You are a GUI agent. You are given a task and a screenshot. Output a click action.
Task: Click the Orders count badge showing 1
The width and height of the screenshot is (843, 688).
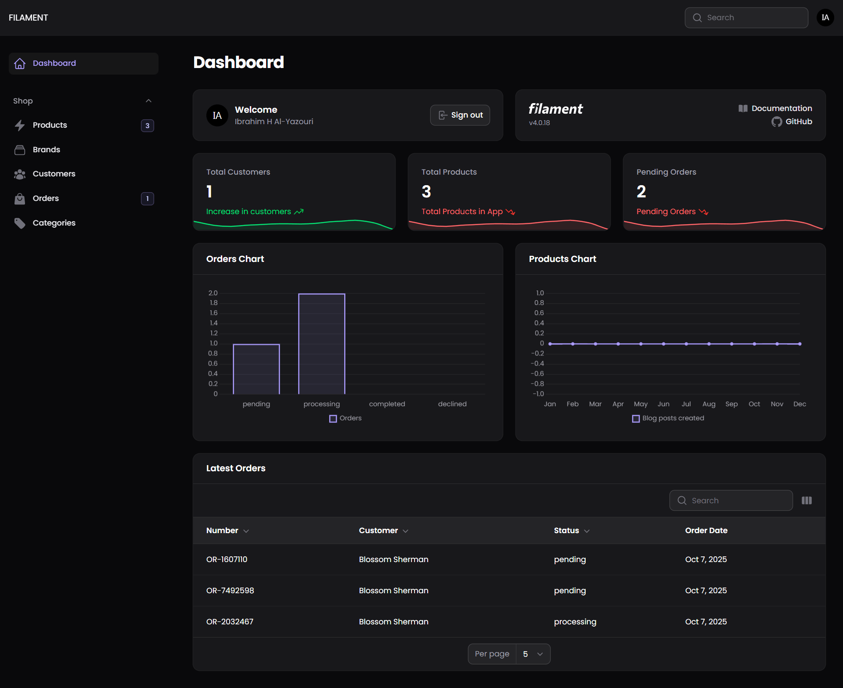click(x=148, y=199)
